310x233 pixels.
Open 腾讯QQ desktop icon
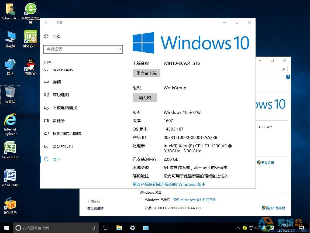tap(30, 65)
